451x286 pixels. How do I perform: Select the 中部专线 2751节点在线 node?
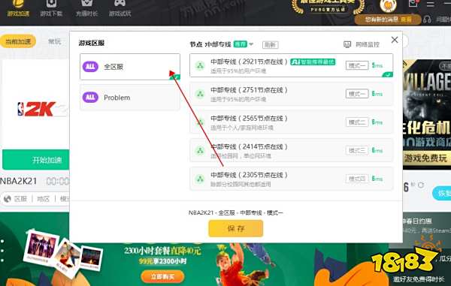point(291,94)
